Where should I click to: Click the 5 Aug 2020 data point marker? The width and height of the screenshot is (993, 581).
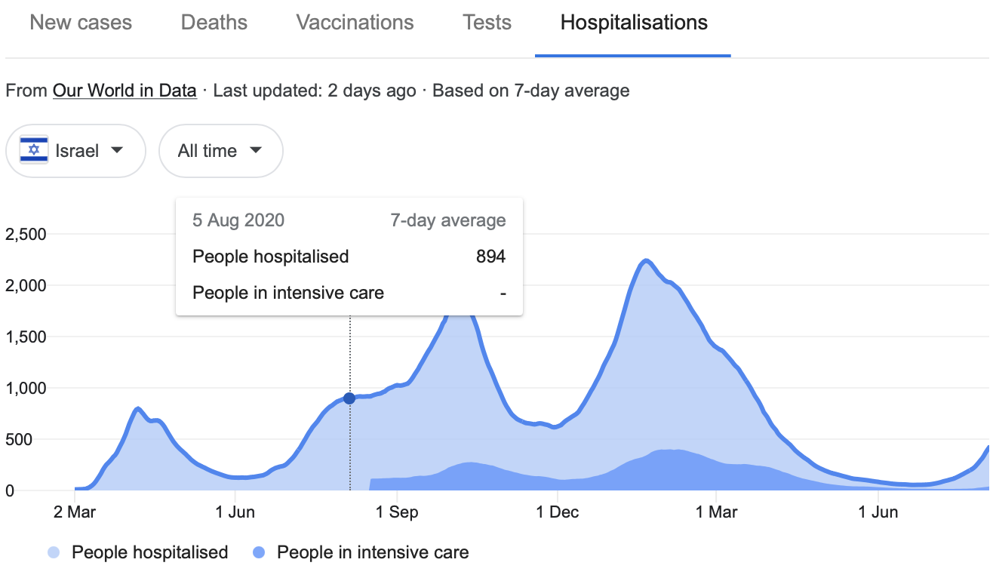point(349,398)
